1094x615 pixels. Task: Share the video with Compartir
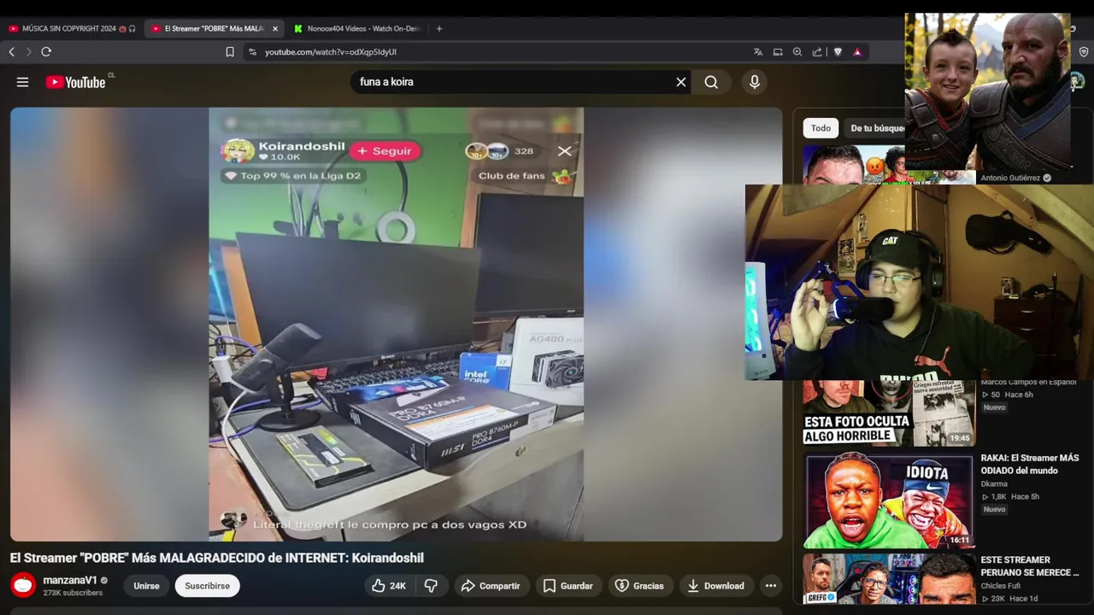[x=491, y=586]
